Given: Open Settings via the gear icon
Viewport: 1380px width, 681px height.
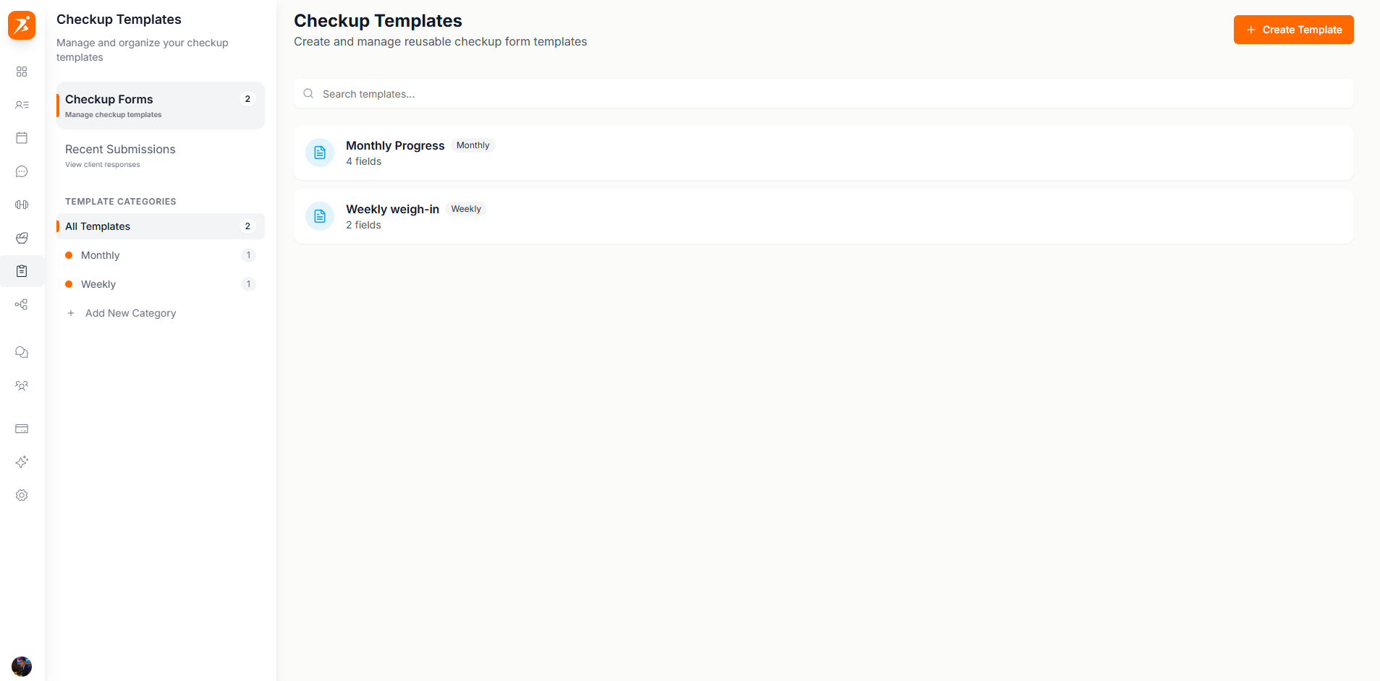Looking at the screenshot, I should coord(22,495).
